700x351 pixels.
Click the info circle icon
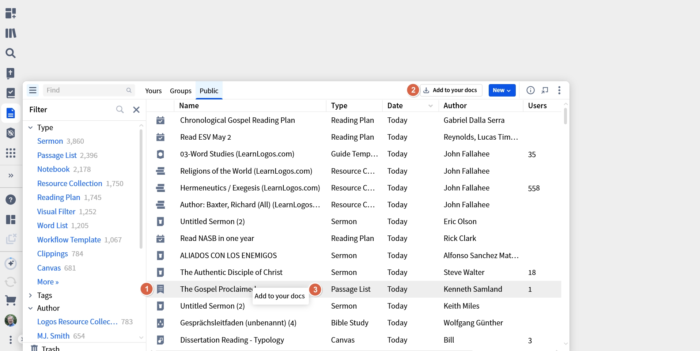(x=530, y=90)
